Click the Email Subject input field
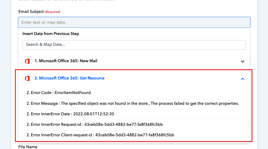Screen dimensions: 268x149 point(134,22)
